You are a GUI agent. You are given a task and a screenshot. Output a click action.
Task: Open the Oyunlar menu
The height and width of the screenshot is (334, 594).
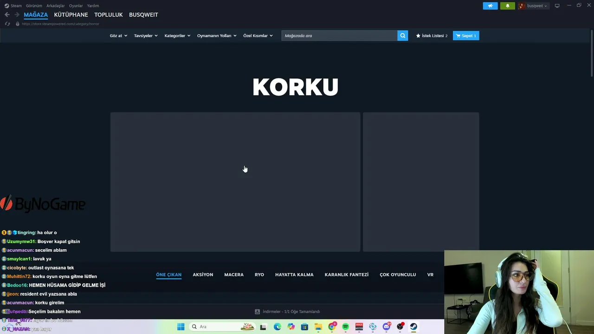pyautogui.click(x=76, y=6)
